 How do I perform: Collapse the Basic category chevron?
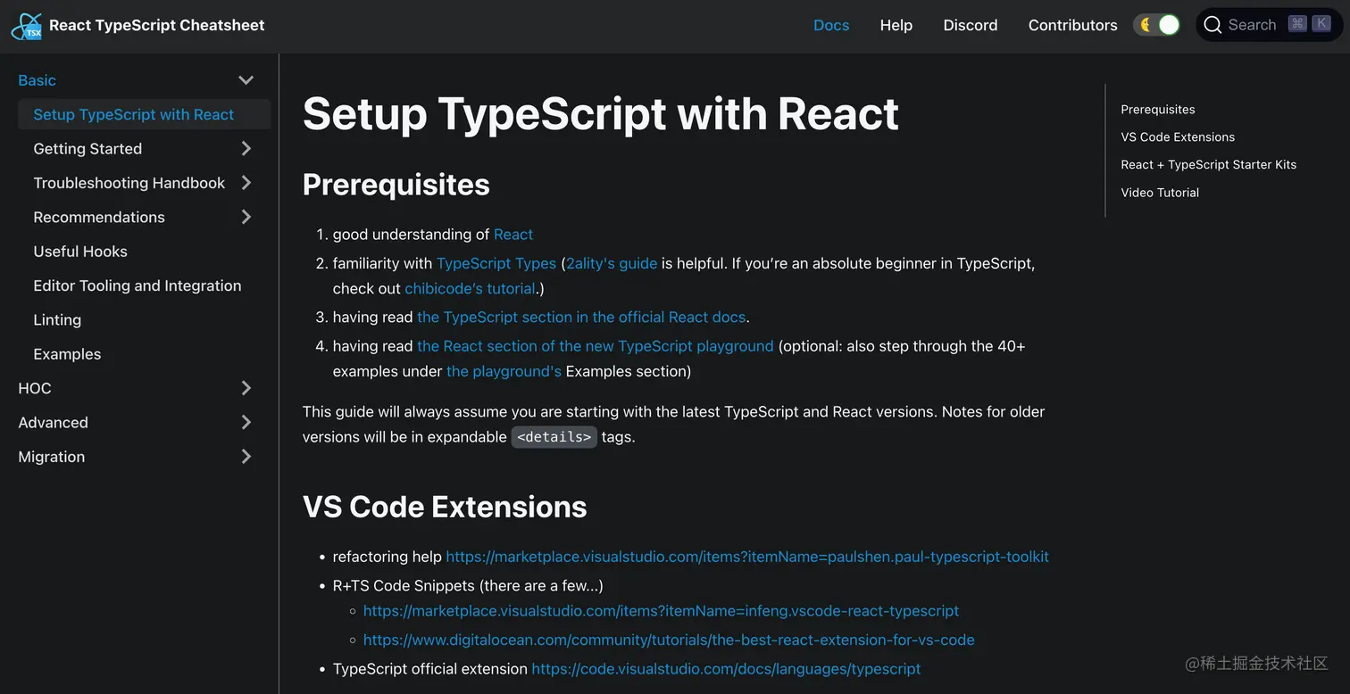pyautogui.click(x=246, y=80)
